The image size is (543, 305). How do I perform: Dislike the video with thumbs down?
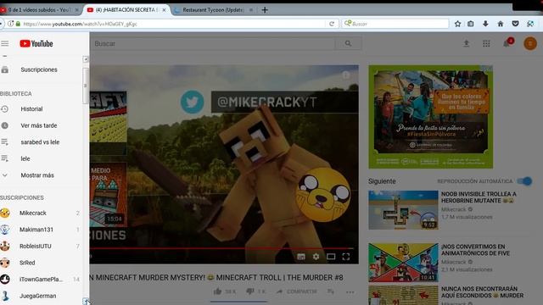coord(250,291)
